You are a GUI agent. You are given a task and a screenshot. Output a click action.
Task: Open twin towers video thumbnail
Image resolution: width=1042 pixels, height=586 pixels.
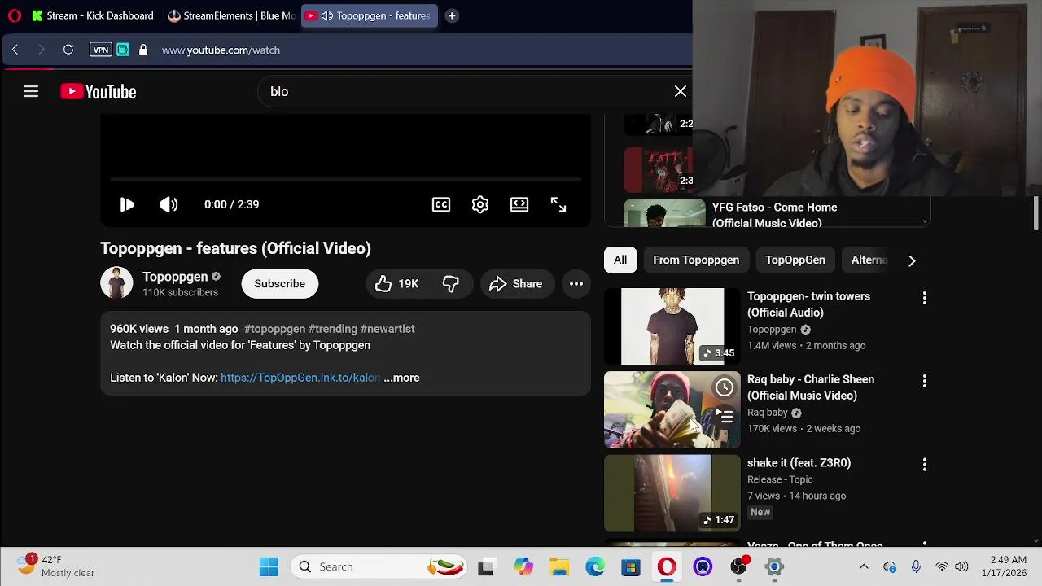(x=672, y=326)
